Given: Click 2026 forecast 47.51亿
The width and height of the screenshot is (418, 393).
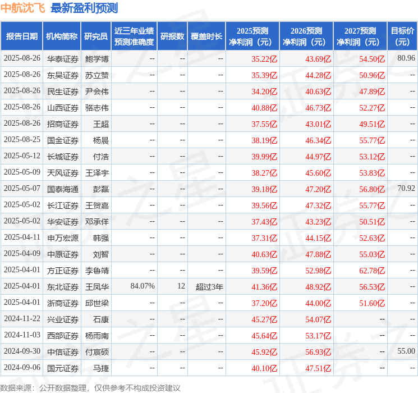Looking at the screenshot, I should coord(318,368).
